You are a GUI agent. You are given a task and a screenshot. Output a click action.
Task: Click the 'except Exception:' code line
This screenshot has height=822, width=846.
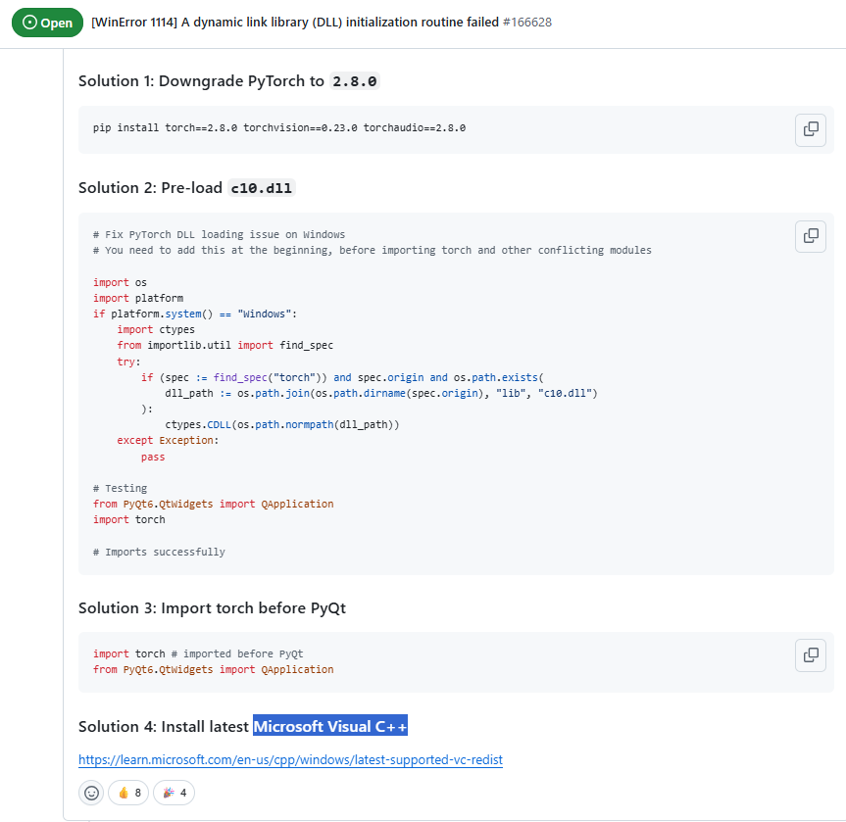point(168,440)
